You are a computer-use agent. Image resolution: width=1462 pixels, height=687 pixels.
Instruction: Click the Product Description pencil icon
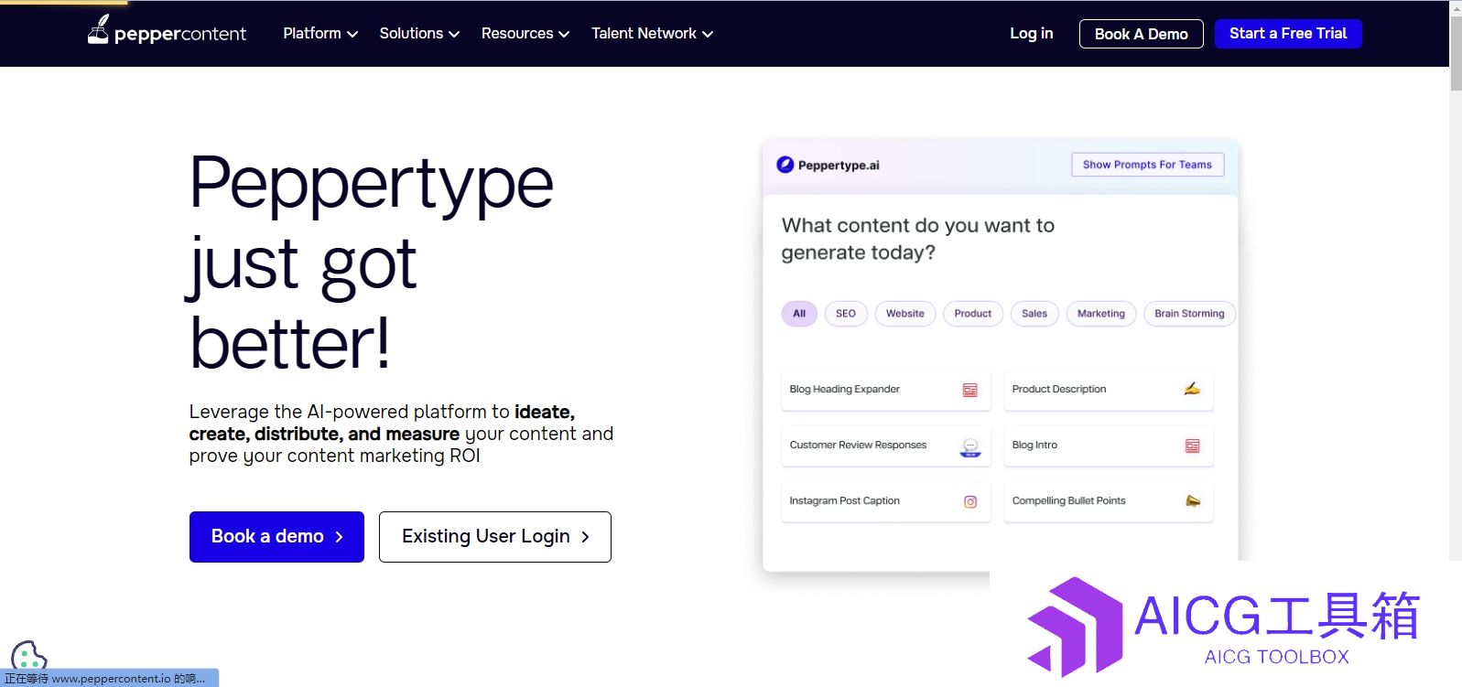point(1192,389)
